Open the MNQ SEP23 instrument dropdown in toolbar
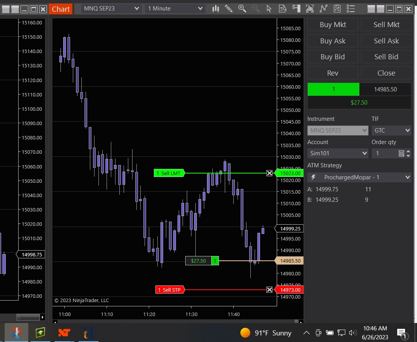 (111, 9)
